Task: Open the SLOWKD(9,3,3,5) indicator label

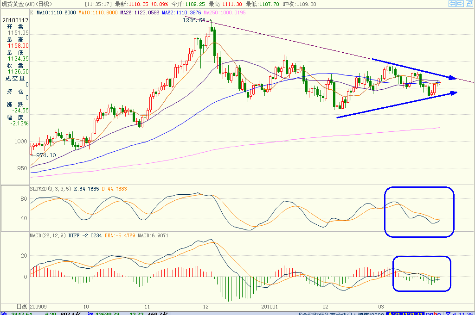Action: pyautogui.click(x=51, y=189)
